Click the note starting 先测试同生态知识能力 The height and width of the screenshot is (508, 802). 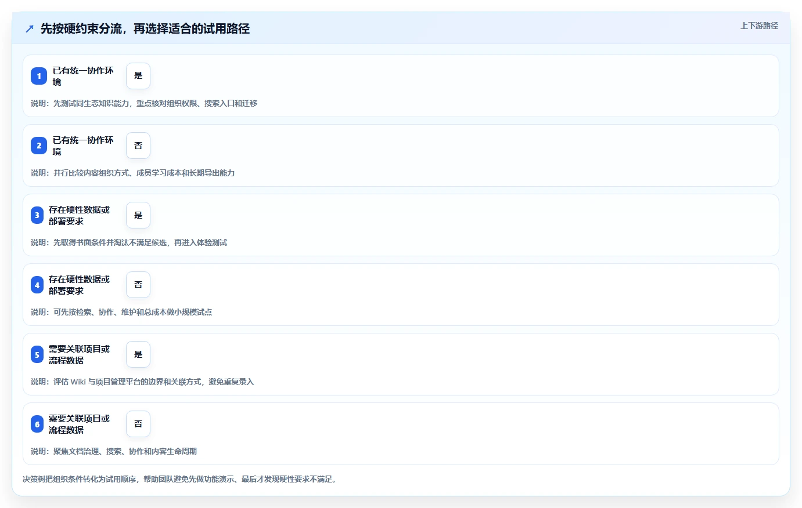(144, 103)
